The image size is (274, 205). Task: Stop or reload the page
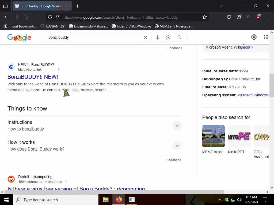pyautogui.click(x=26, y=17)
